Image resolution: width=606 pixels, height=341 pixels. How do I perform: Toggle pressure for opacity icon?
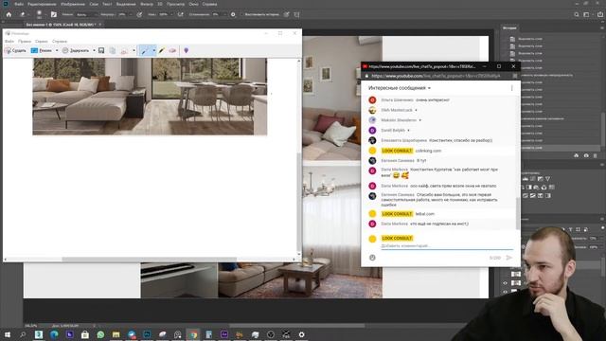point(139,14)
